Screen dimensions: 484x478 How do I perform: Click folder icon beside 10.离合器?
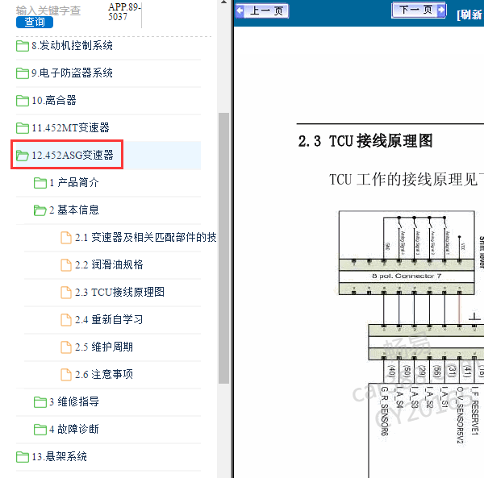click(23, 101)
